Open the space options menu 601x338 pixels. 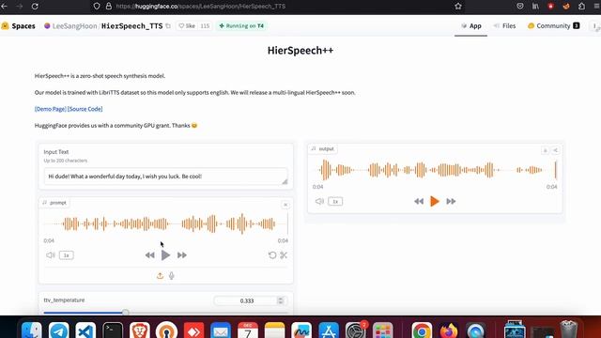pos(594,25)
